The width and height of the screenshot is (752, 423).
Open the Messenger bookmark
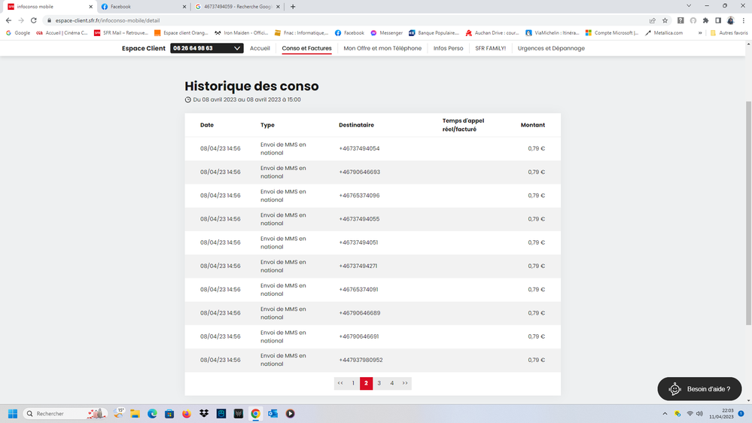[386, 33]
